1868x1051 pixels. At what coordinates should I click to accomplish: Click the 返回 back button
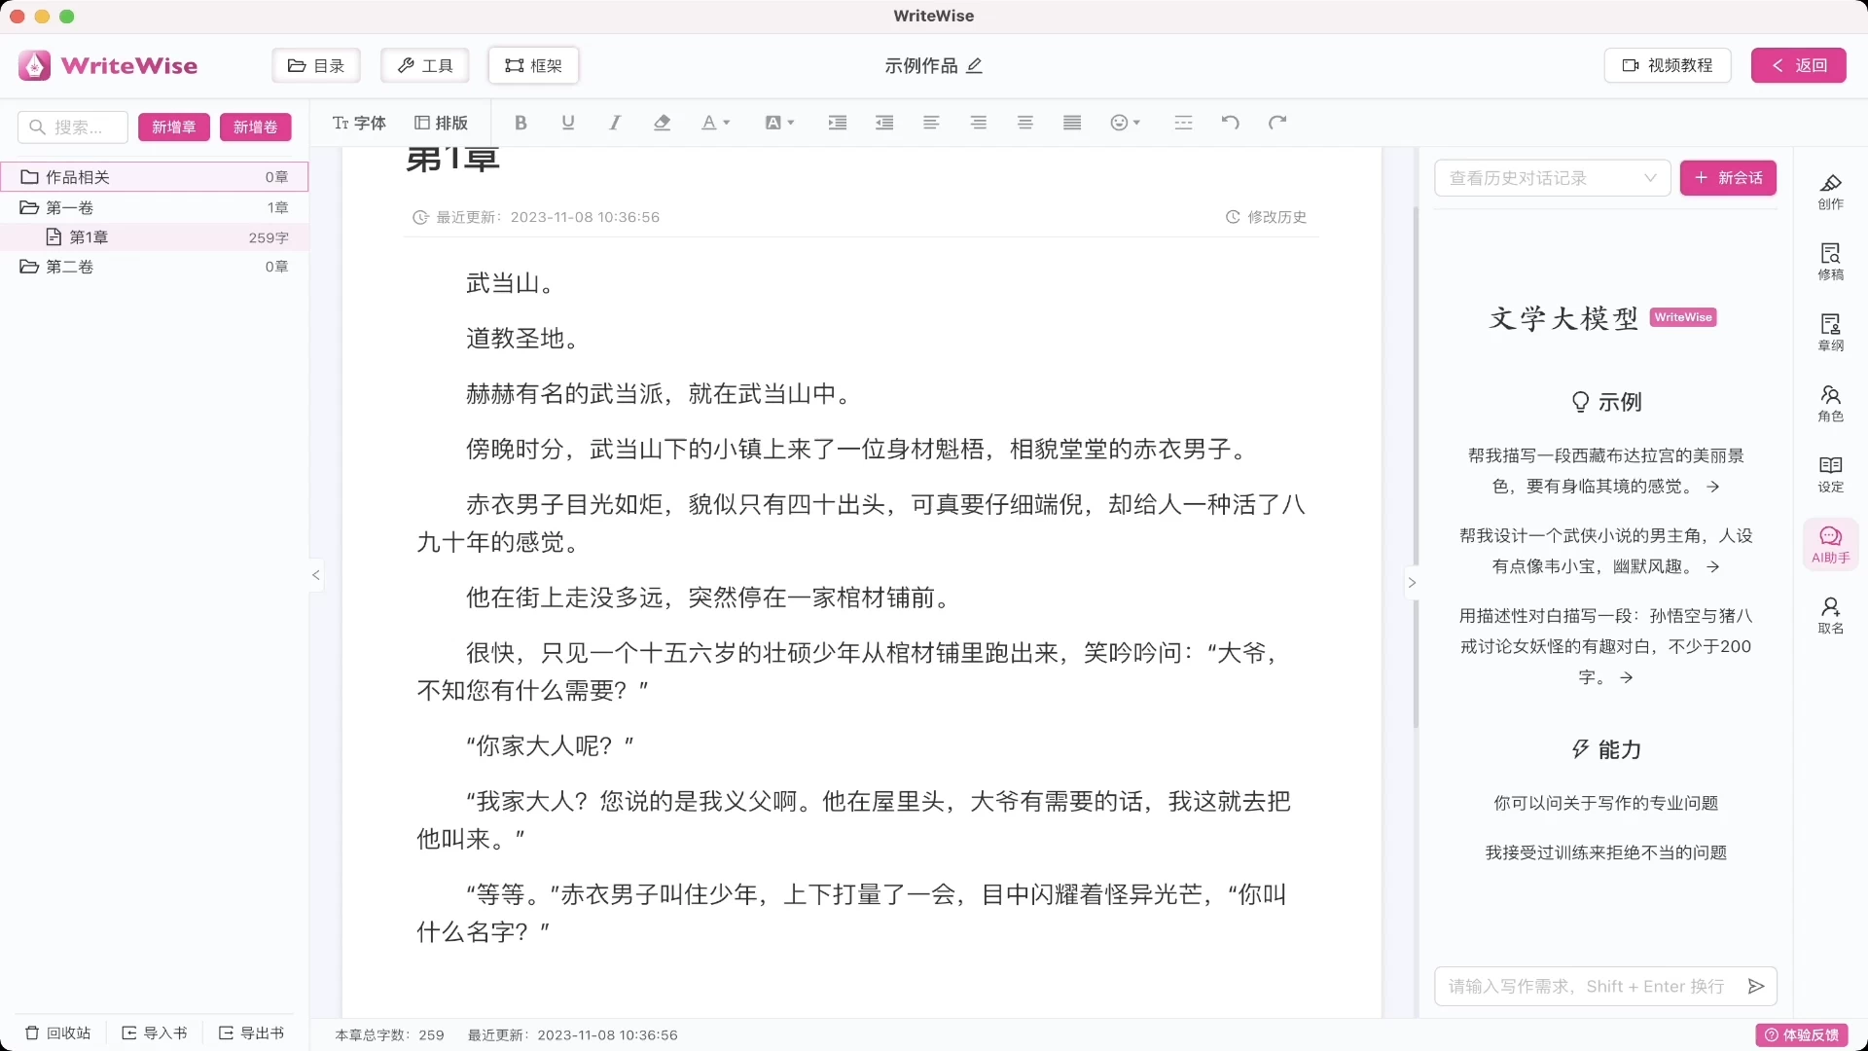click(1799, 65)
